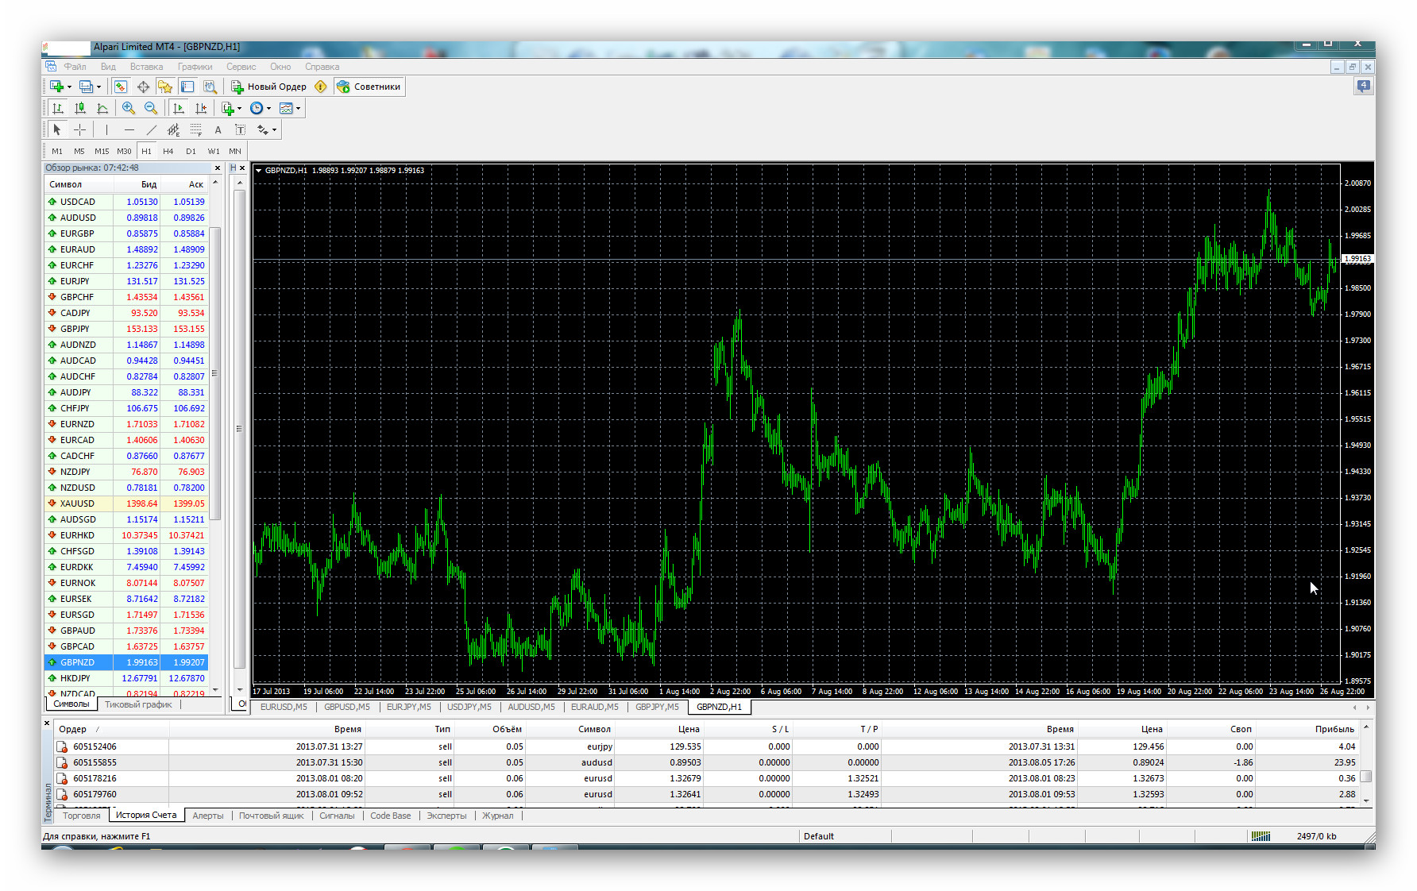Switch to the EURUSD,M5 chart tab

tap(284, 707)
